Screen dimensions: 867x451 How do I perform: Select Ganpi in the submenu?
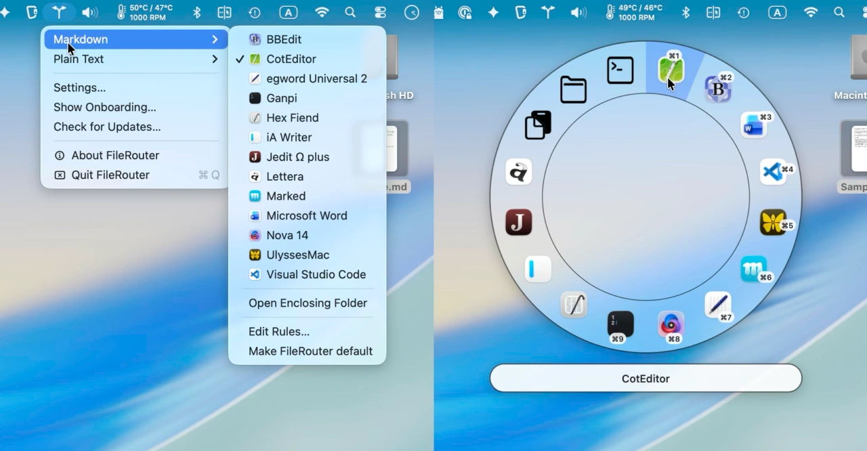308,98
